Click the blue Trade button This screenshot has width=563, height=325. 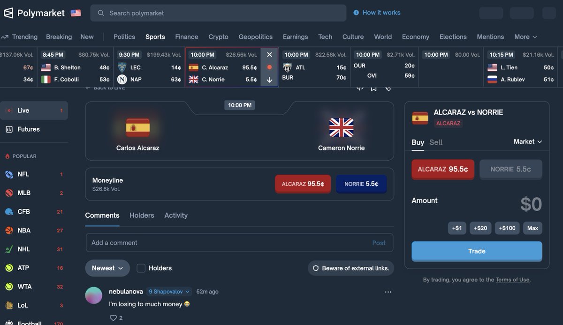[x=477, y=251]
